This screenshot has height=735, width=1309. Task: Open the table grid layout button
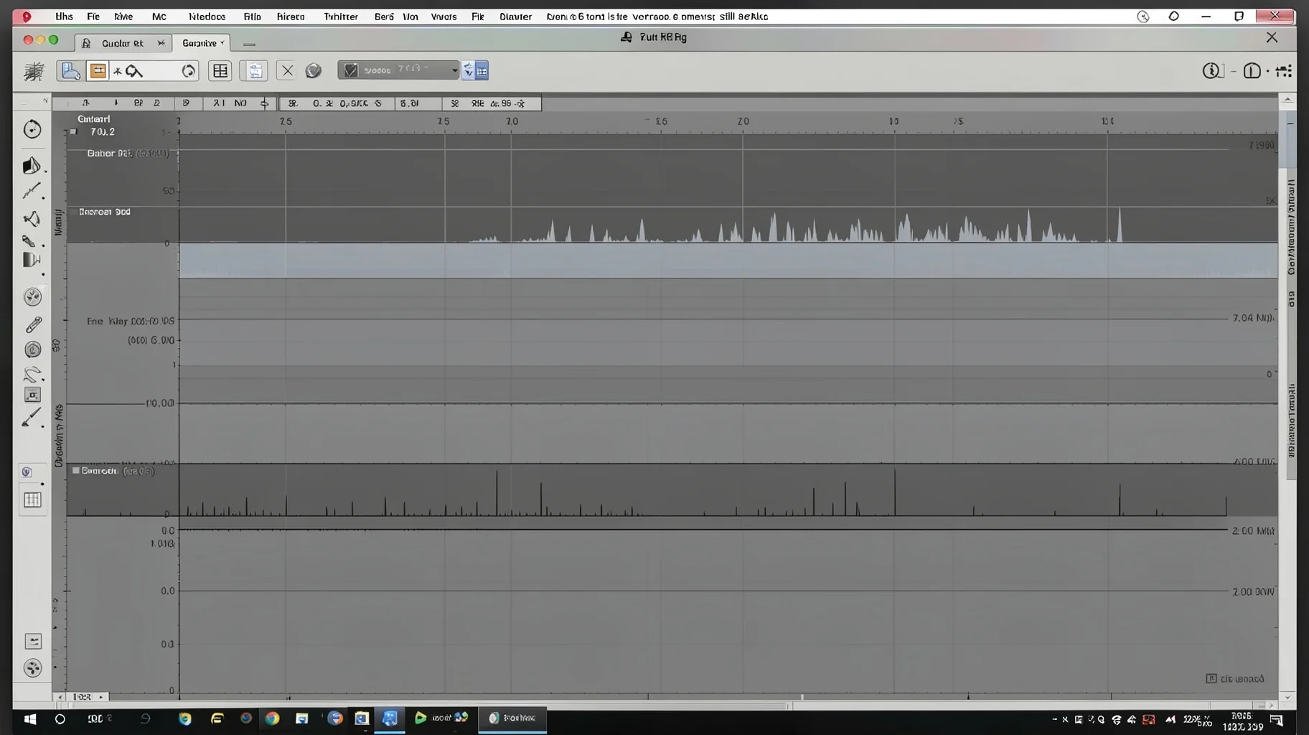tap(220, 70)
